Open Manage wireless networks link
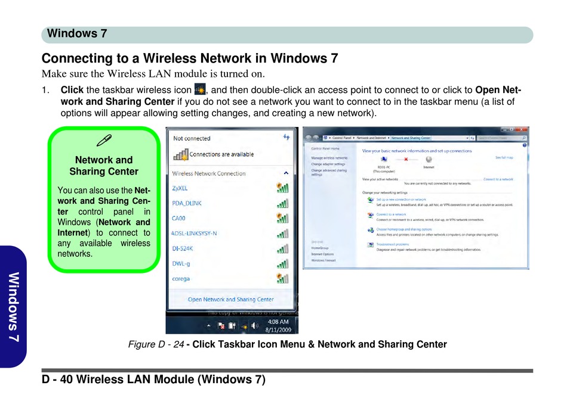The image size is (567, 398). [329, 158]
